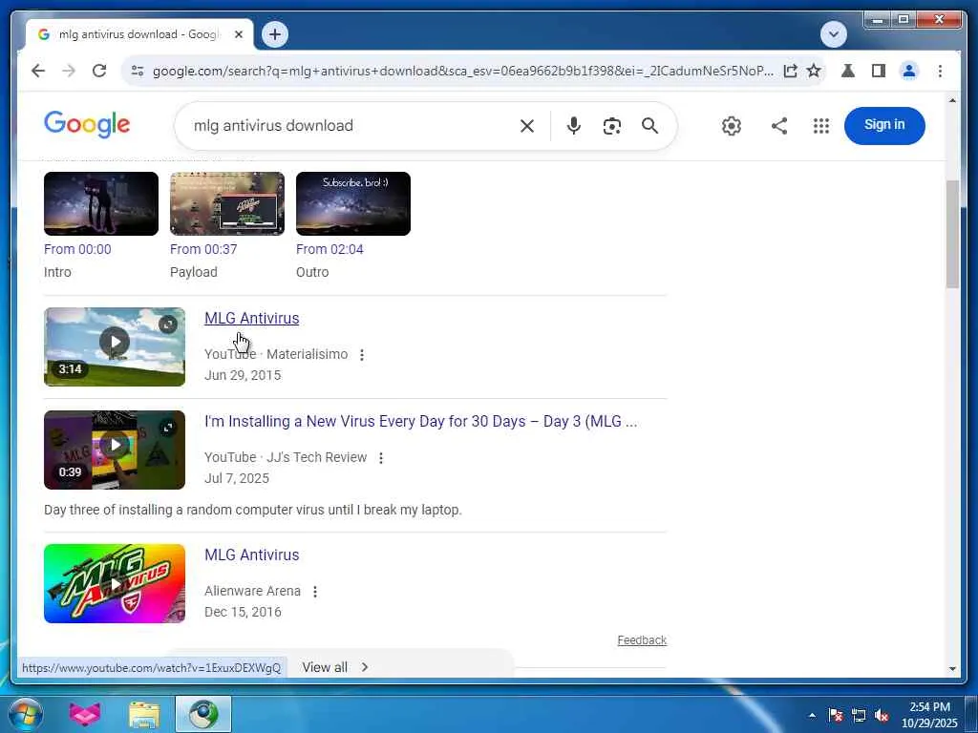The width and height of the screenshot is (978, 733).
Task: Open Chrome Labs flask icon
Action: pos(848,71)
